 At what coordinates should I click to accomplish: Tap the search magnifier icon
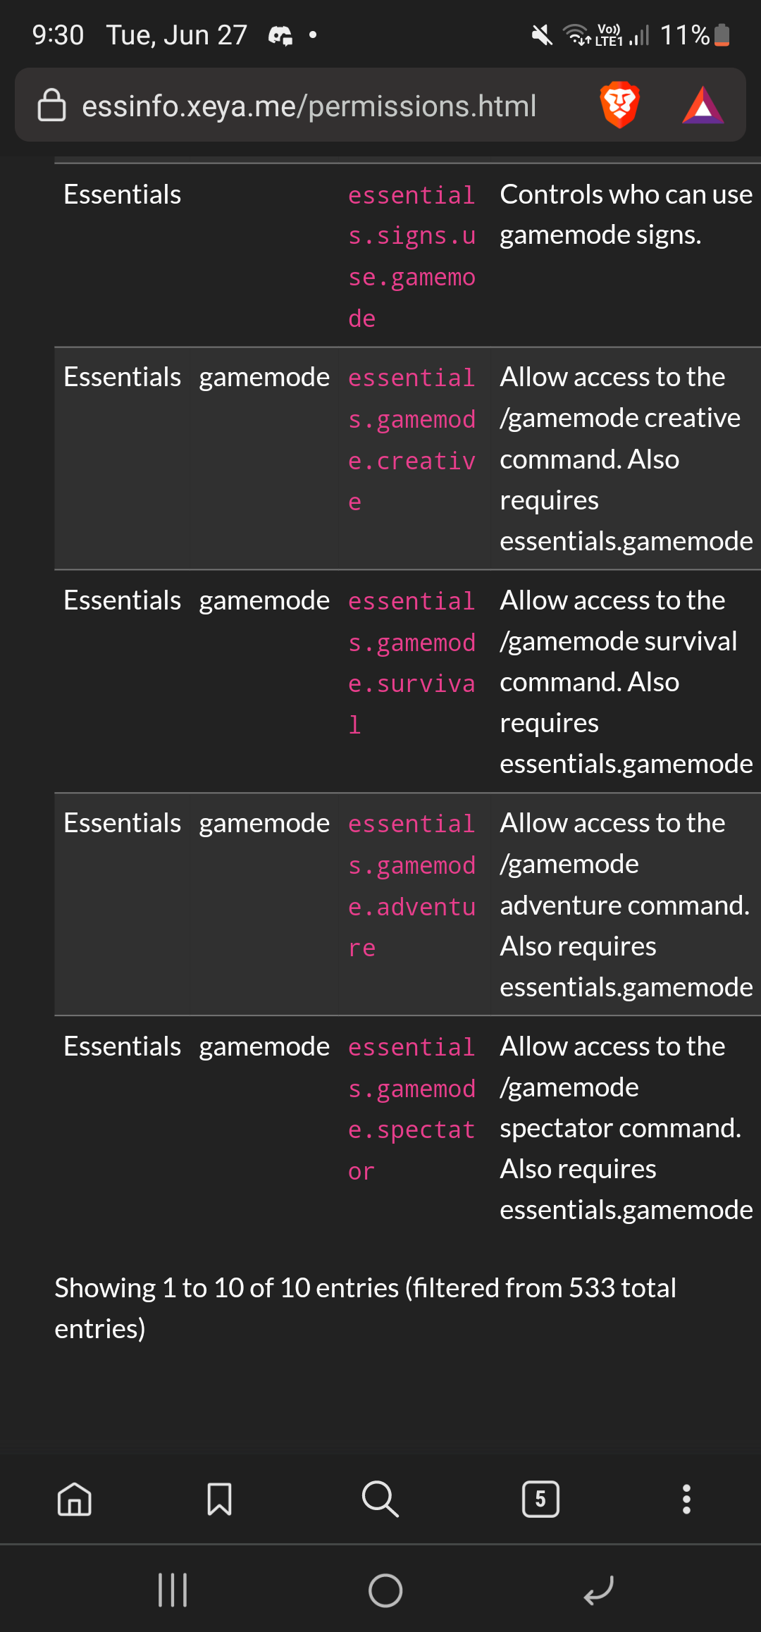380,1499
